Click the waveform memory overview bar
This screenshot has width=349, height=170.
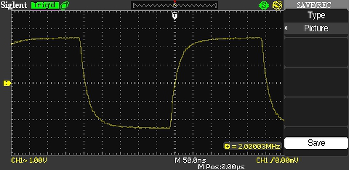pos(174,5)
